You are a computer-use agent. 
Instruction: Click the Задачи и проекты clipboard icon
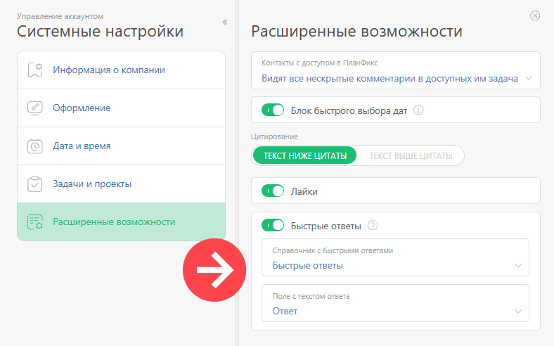[x=35, y=184]
